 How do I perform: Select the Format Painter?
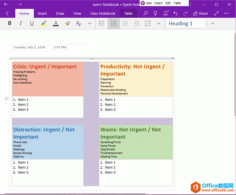tap(67, 23)
